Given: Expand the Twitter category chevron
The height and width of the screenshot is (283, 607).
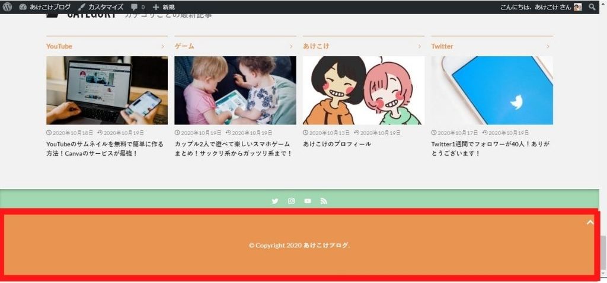Looking at the screenshot, I should pyautogui.click(x=548, y=46).
